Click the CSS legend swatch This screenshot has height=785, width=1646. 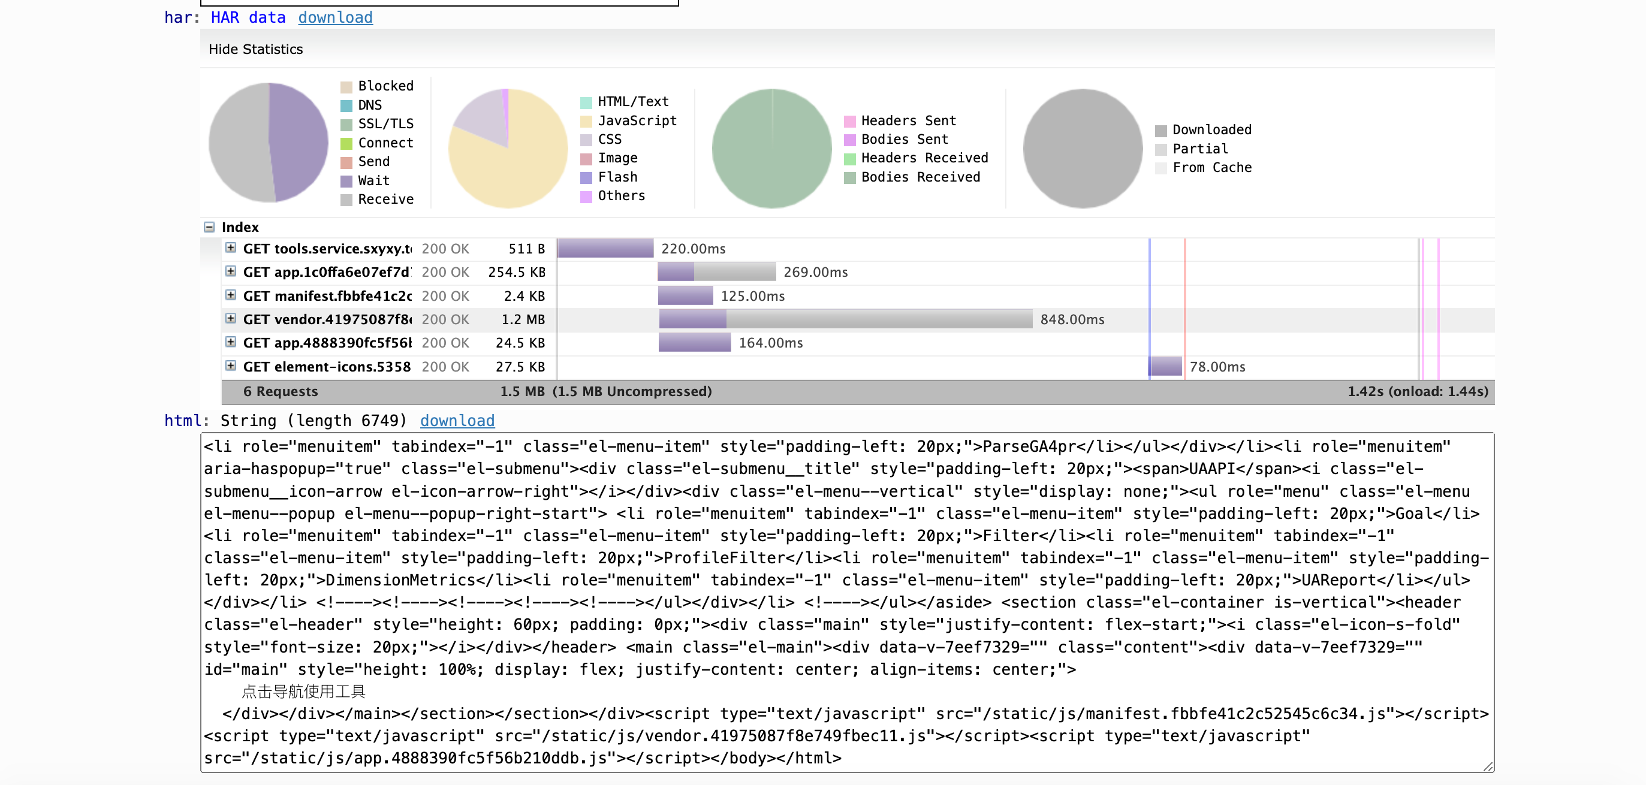[x=586, y=140]
